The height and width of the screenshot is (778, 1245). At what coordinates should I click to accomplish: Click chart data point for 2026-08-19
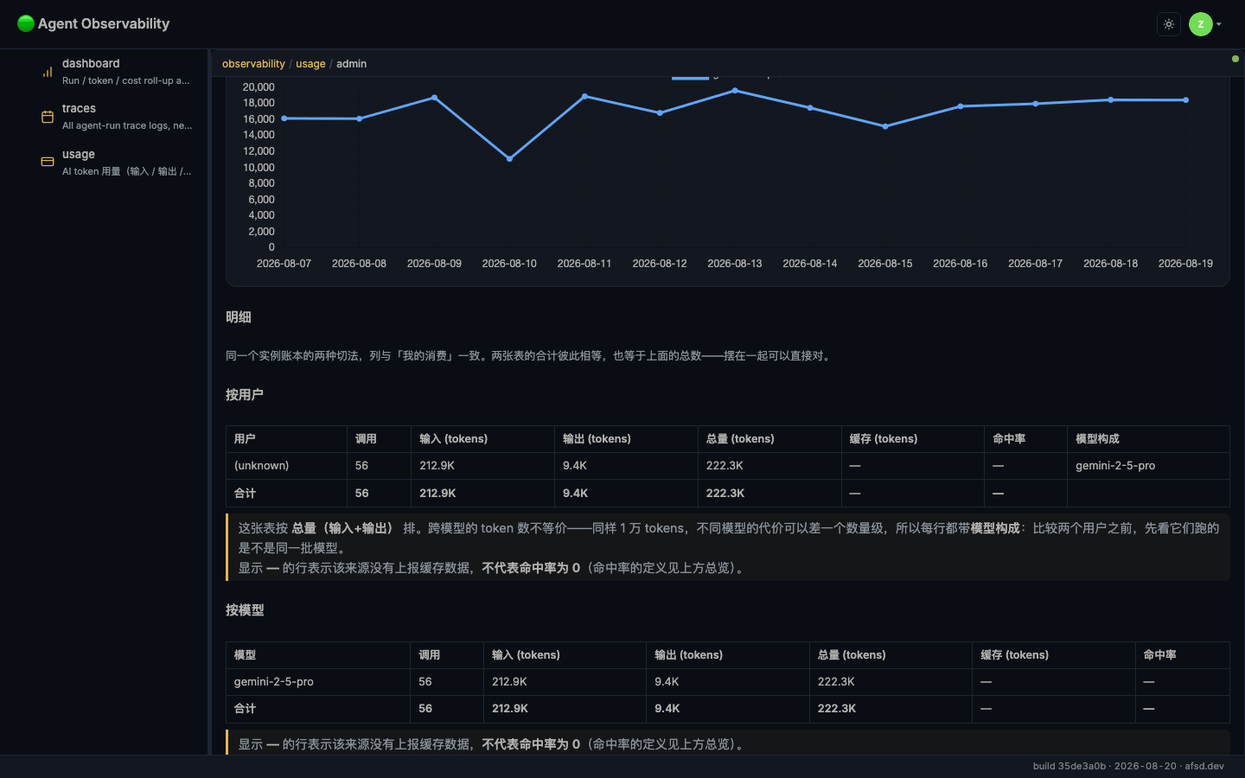click(1185, 100)
